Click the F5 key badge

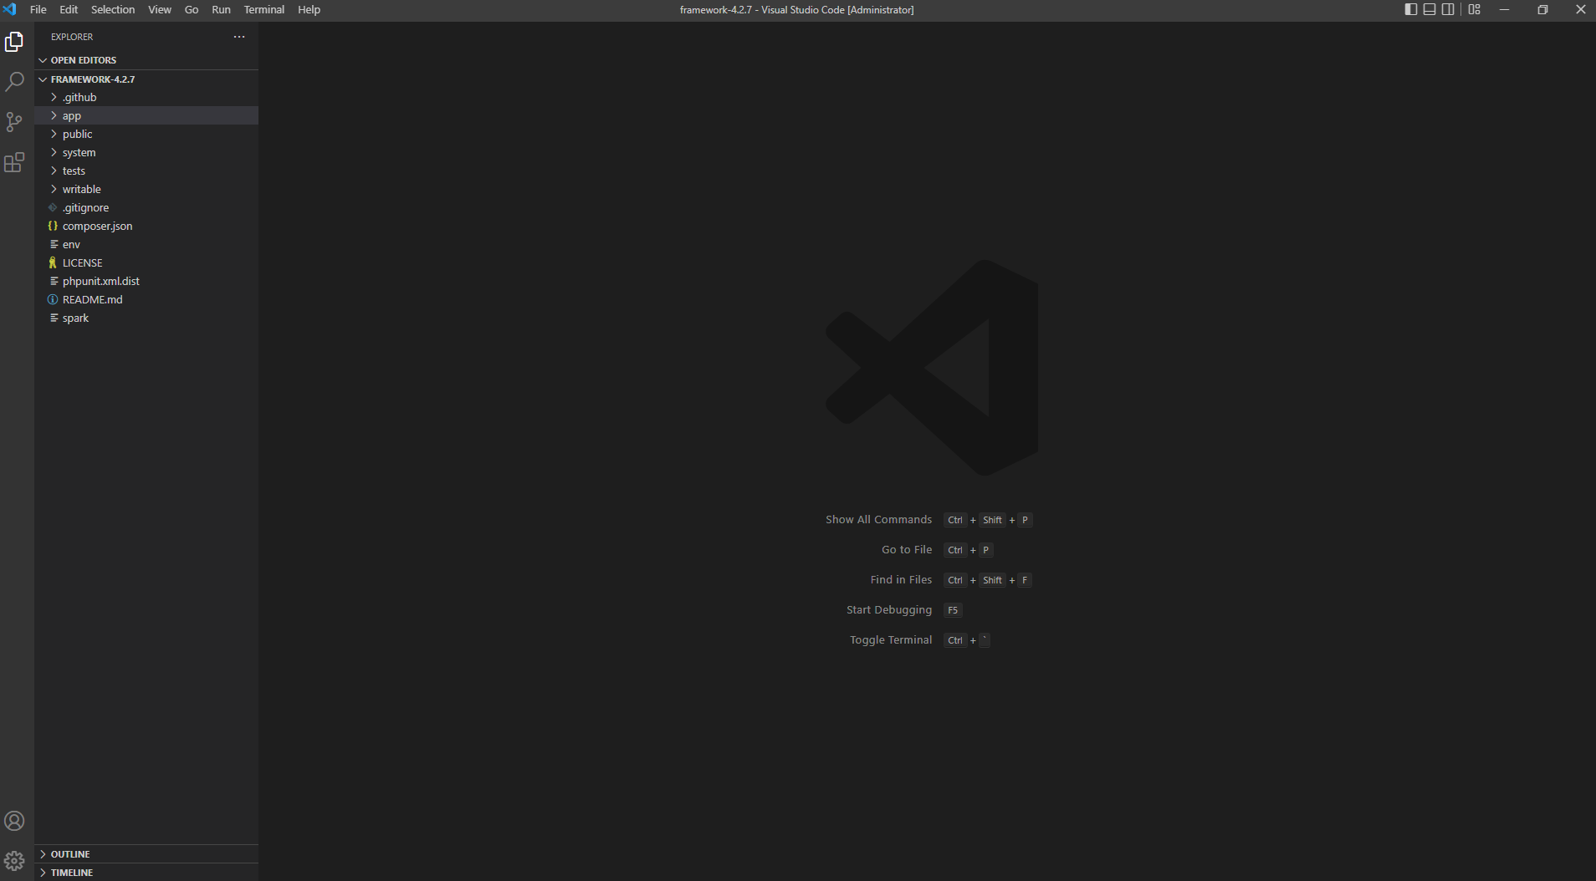coord(953,610)
